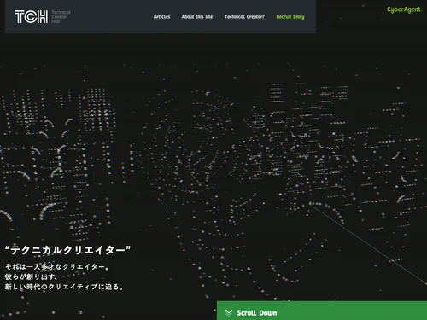
Task: Click the TCH logo in the header
Action: (32, 17)
